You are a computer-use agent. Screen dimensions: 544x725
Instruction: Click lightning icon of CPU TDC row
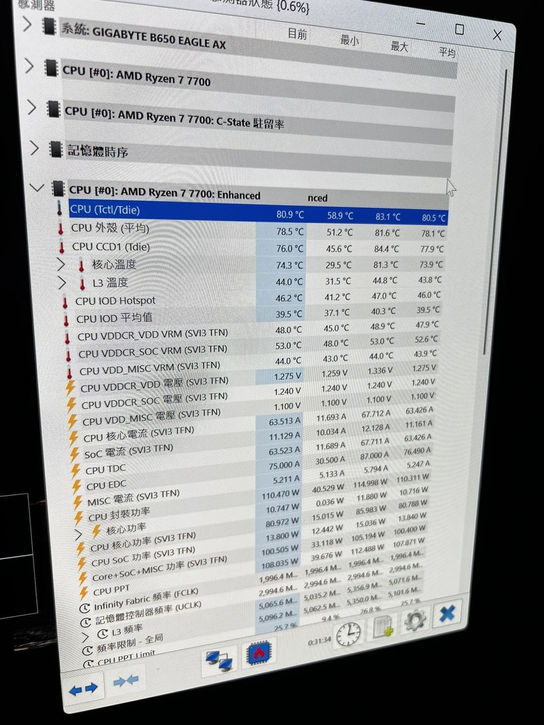(76, 471)
